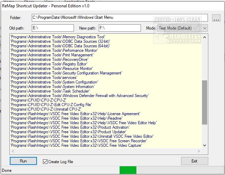
Task: Select the 'System Information' log line
Action: (53, 87)
